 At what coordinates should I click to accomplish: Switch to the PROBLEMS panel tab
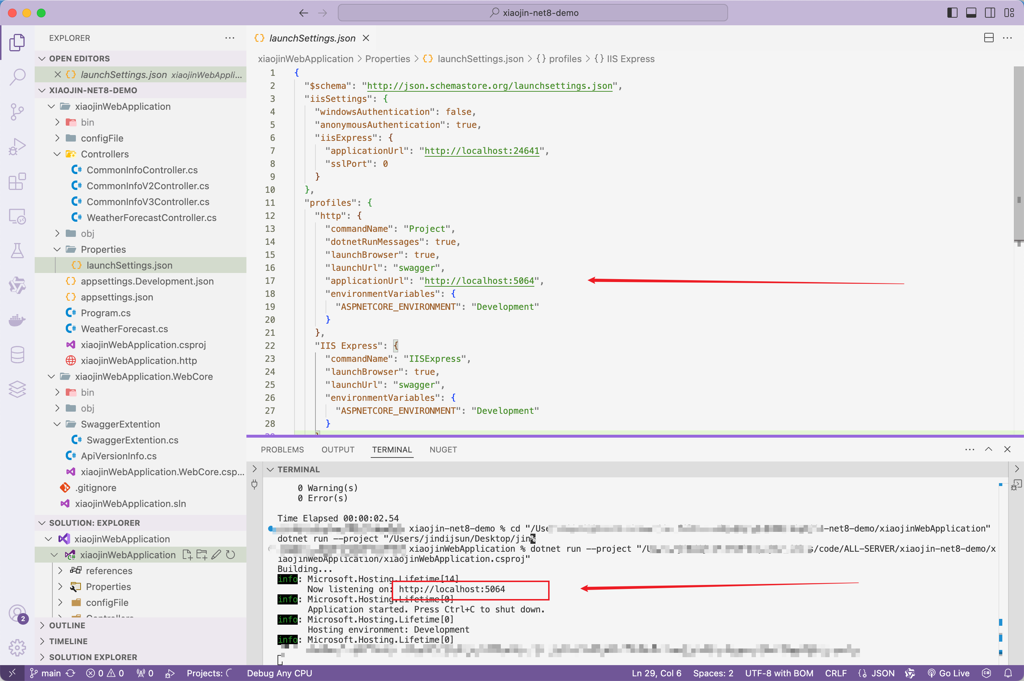click(x=282, y=450)
